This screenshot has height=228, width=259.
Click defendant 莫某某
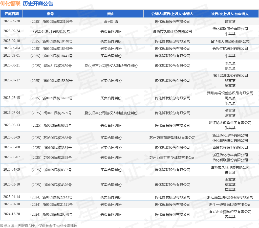tap(230, 185)
